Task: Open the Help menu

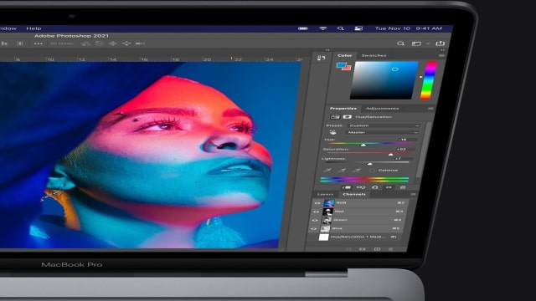Action: pyautogui.click(x=33, y=28)
